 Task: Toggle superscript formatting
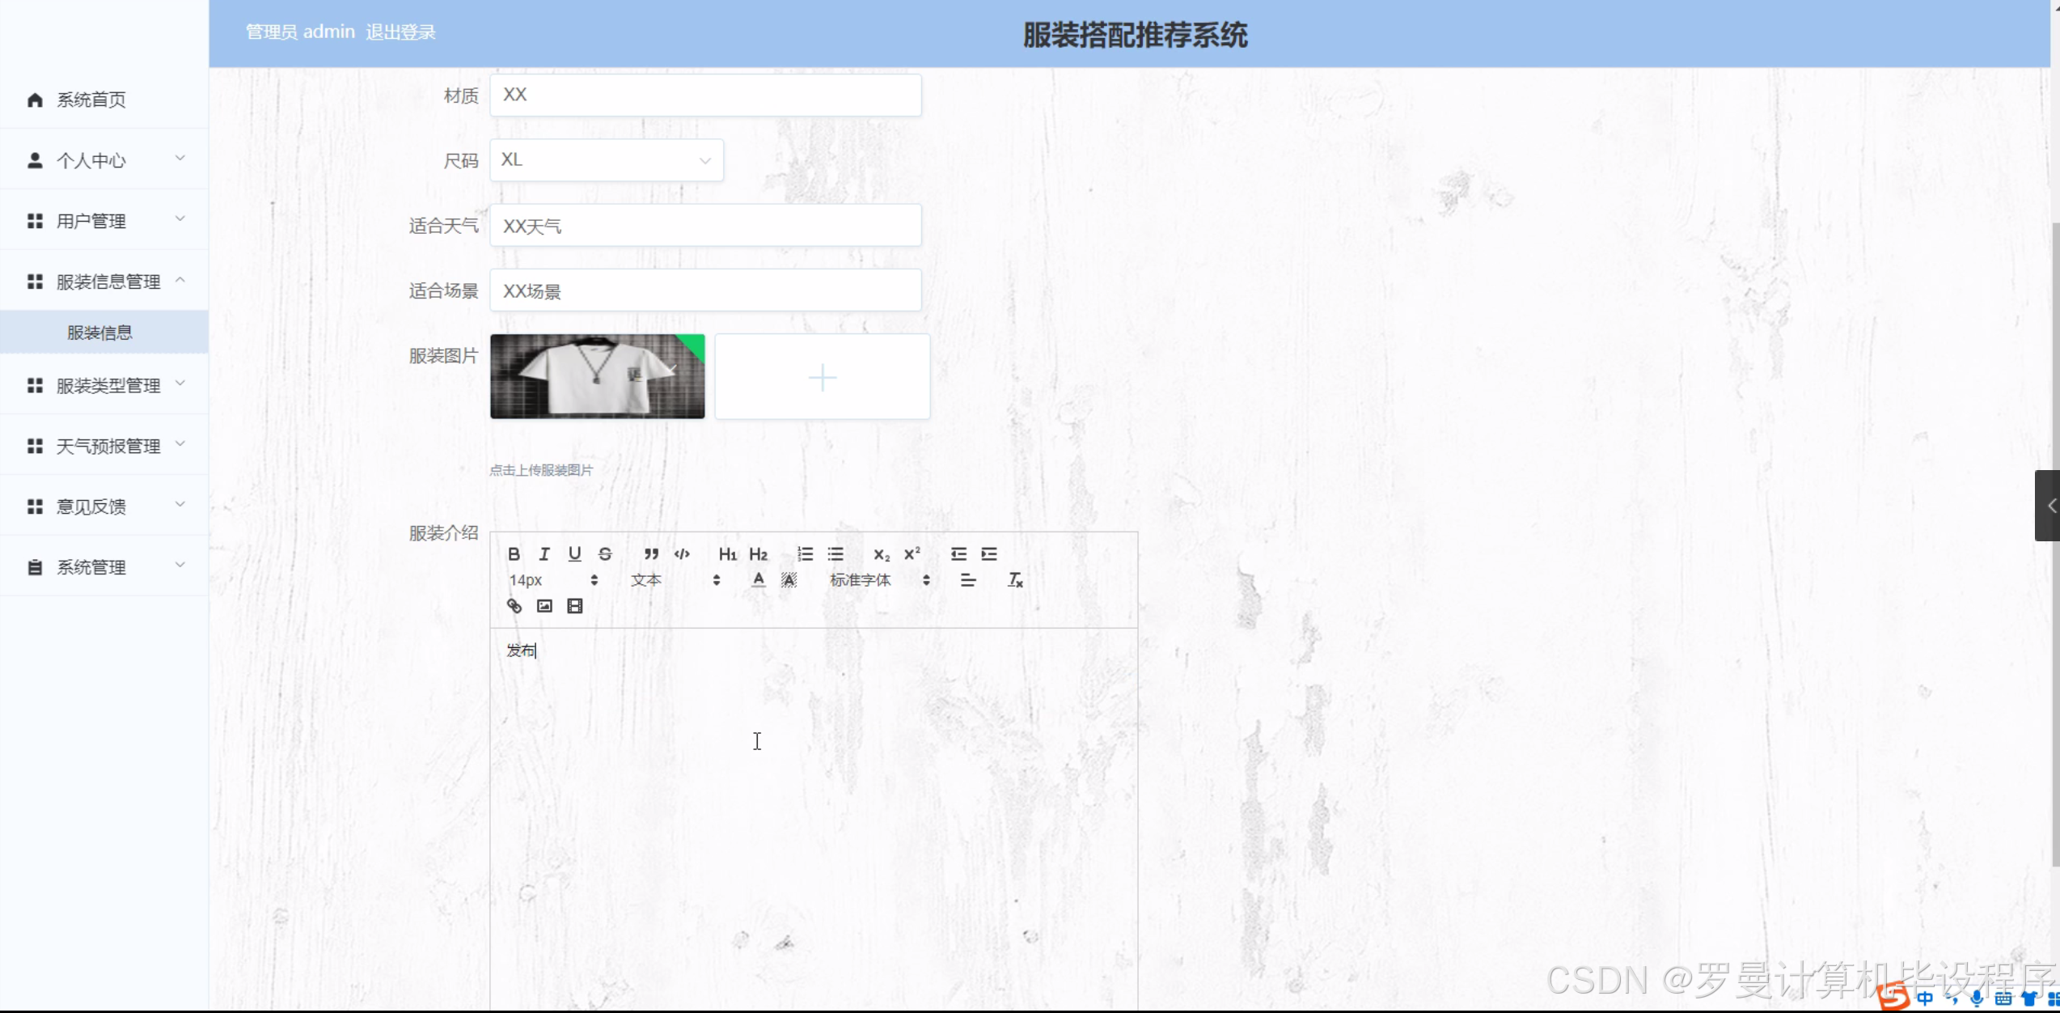(x=912, y=554)
